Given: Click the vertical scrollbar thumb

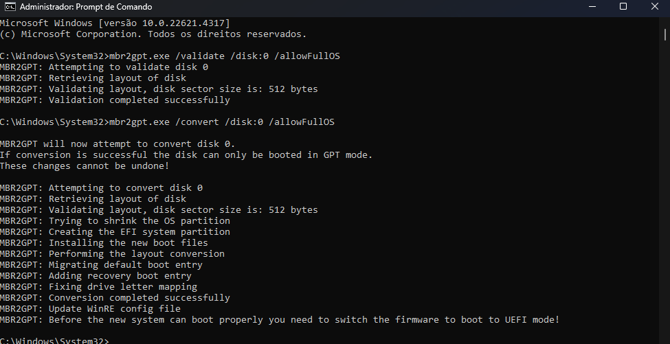Looking at the screenshot, I should coord(665,34).
